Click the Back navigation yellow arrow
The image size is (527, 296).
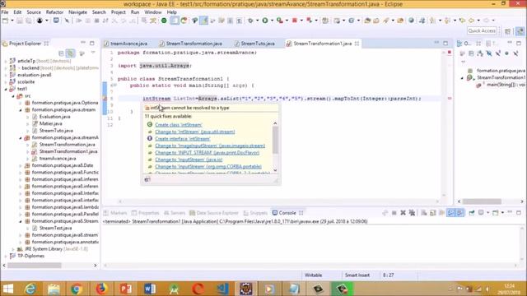tap(471, 21)
